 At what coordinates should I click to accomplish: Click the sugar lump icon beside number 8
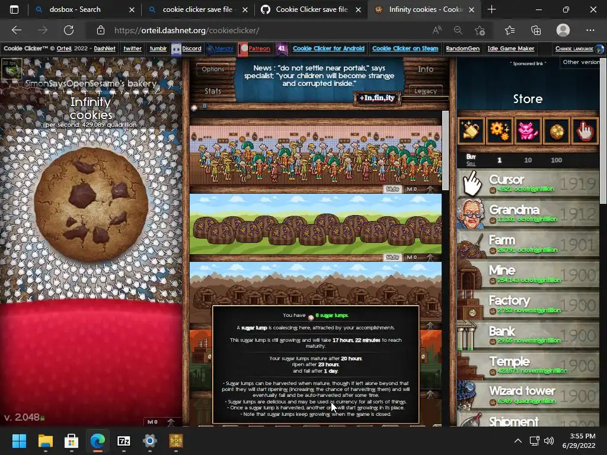194,107
